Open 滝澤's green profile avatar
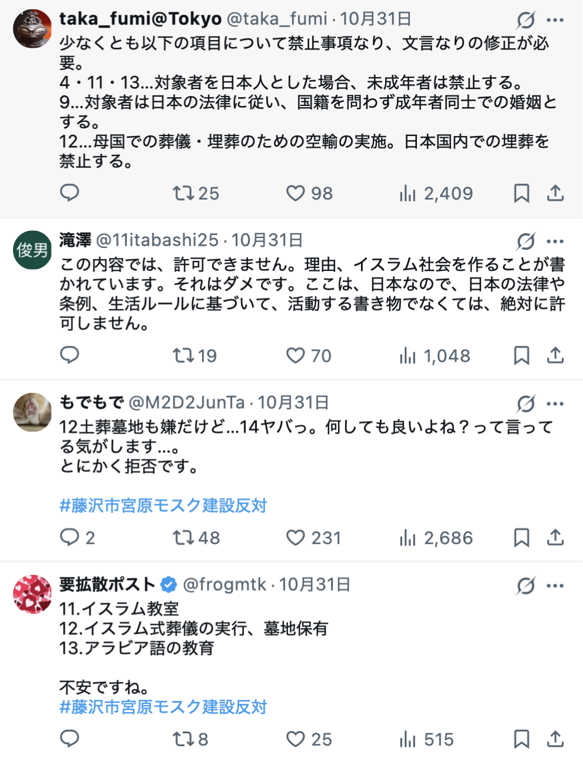 [32, 250]
